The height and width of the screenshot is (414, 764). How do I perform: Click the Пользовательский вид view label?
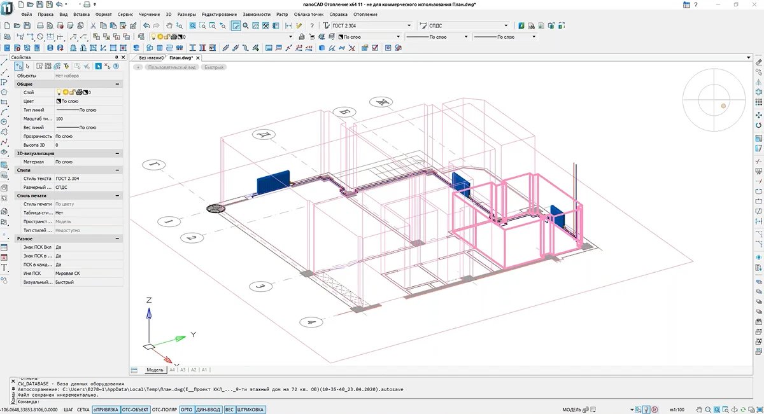(x=172, y=67)
